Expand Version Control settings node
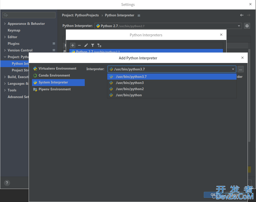The height and width of the screenshot is (202, 256). pyautogui.click(x=5, y=50)
